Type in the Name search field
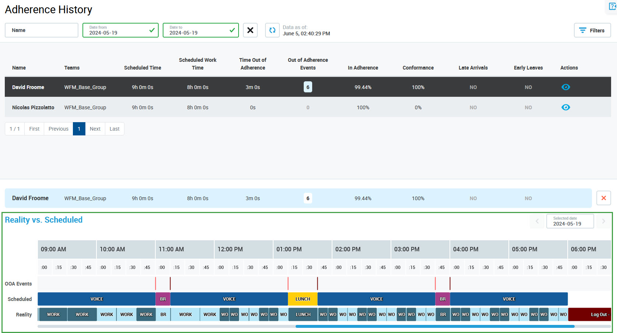This screenshot has width=617, height=333. point(41,30)
